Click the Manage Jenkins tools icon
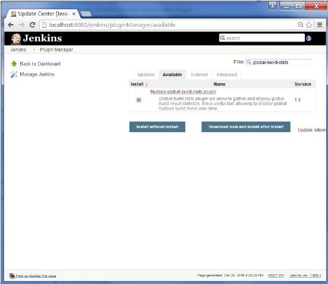The height and width of the screenshot is (284, 328). (x=14, y=74)
